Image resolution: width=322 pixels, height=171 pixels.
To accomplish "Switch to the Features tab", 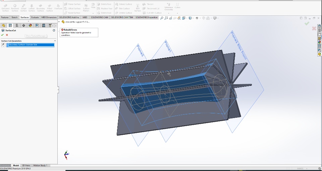I will click(5, 17).
